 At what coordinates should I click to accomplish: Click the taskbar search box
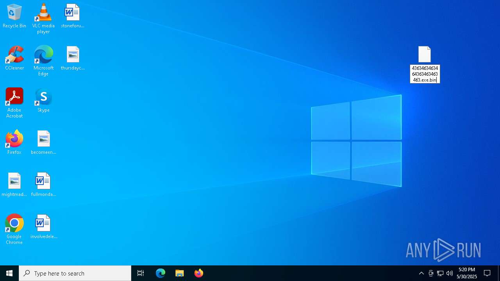coord(75,273)
